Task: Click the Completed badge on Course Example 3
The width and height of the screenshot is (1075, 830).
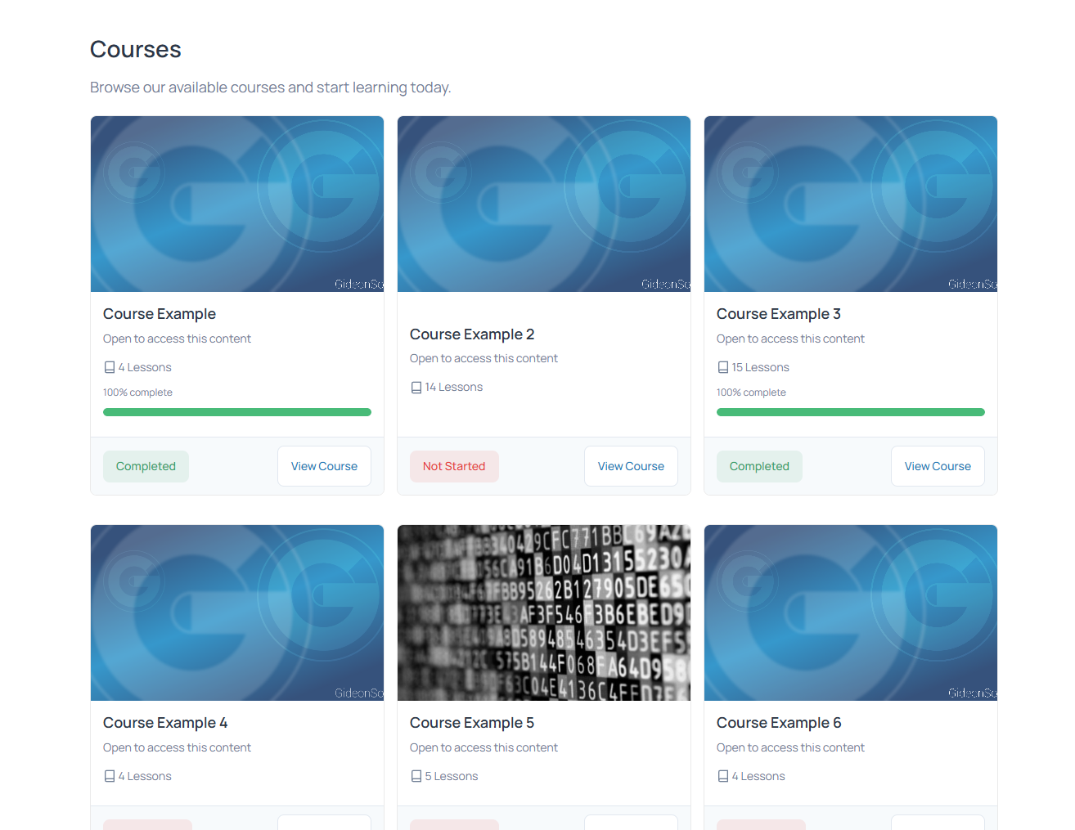Action: (759, 466)
